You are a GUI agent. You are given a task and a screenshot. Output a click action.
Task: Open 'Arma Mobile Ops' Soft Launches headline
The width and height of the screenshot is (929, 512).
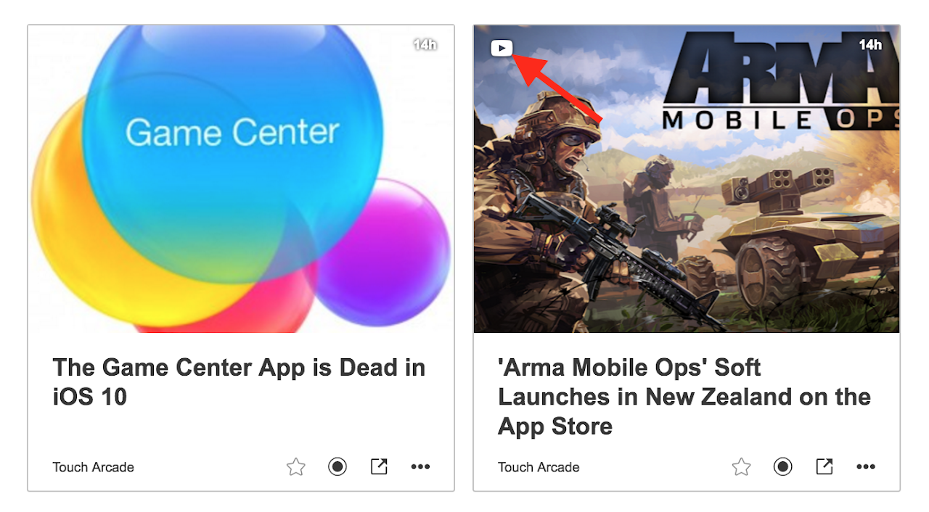point(684,397)
